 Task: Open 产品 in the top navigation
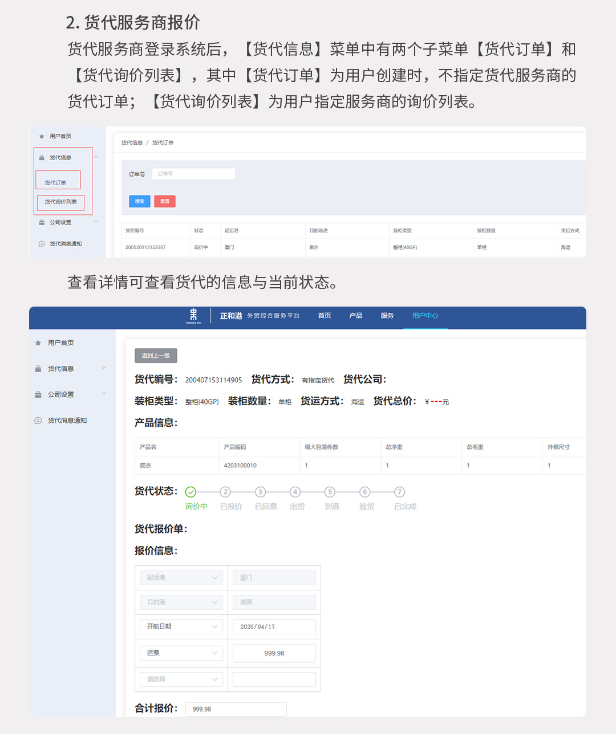pyautogui.click(x=356, y=316)
